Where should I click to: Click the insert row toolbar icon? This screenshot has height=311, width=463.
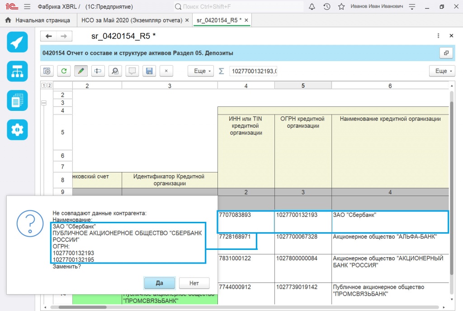[98, 71]
